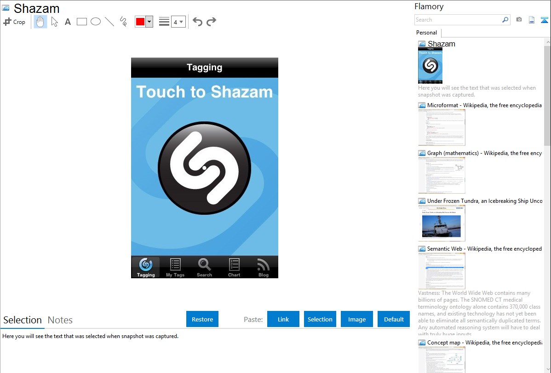The height and width of the screenshot is (373, 551).
Task: Click the line thickness icon
Action: pos(164,22)
